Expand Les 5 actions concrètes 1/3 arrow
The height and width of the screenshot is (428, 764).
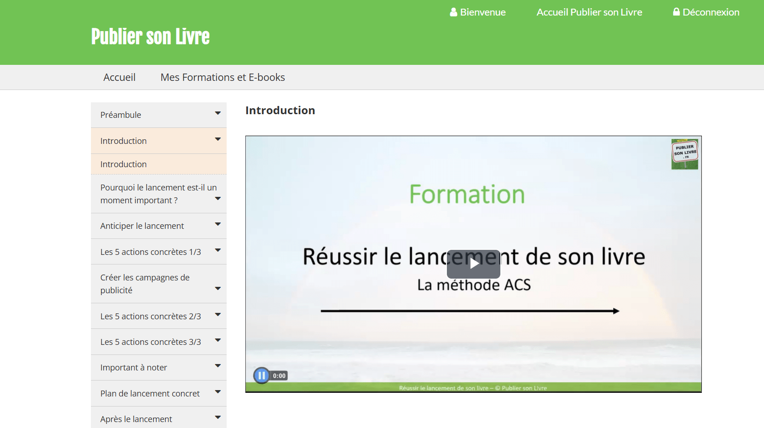[218, 250]
